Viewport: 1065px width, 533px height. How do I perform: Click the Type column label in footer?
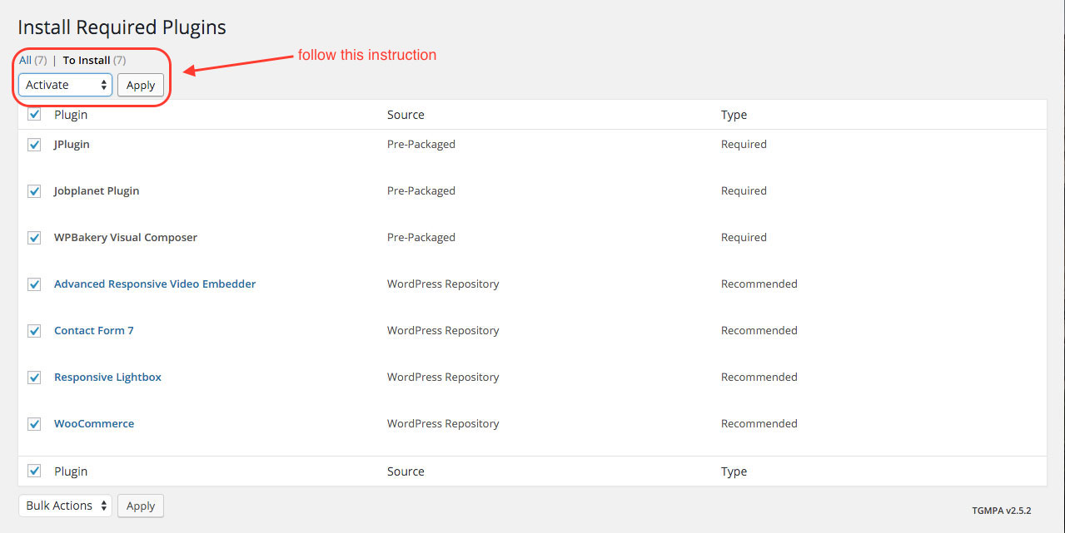(734, 471)
